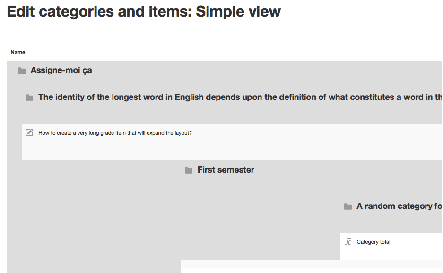Open How to create a very long grade item
The height and width of the screenshot is (273, 443).
point(115,133)
